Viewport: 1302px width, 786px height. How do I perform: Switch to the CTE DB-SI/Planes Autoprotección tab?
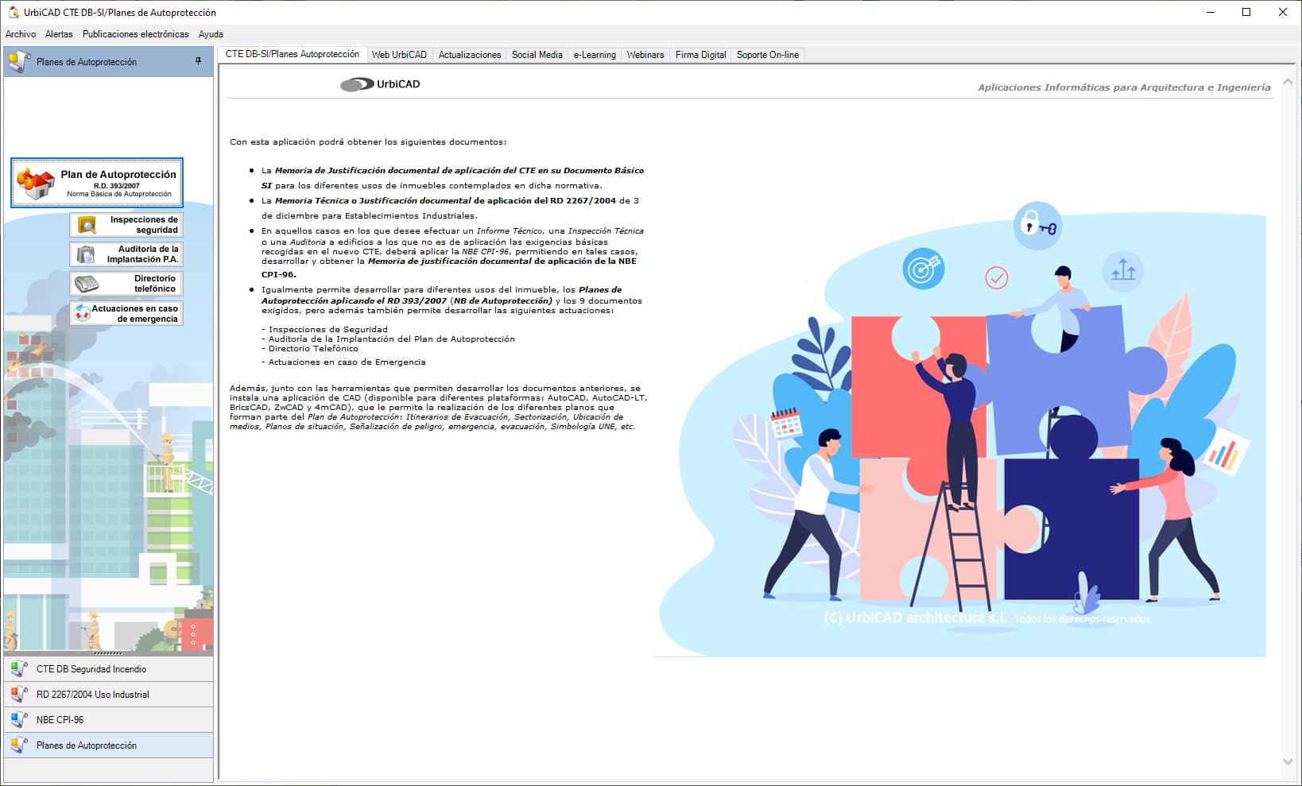point(293,54)
